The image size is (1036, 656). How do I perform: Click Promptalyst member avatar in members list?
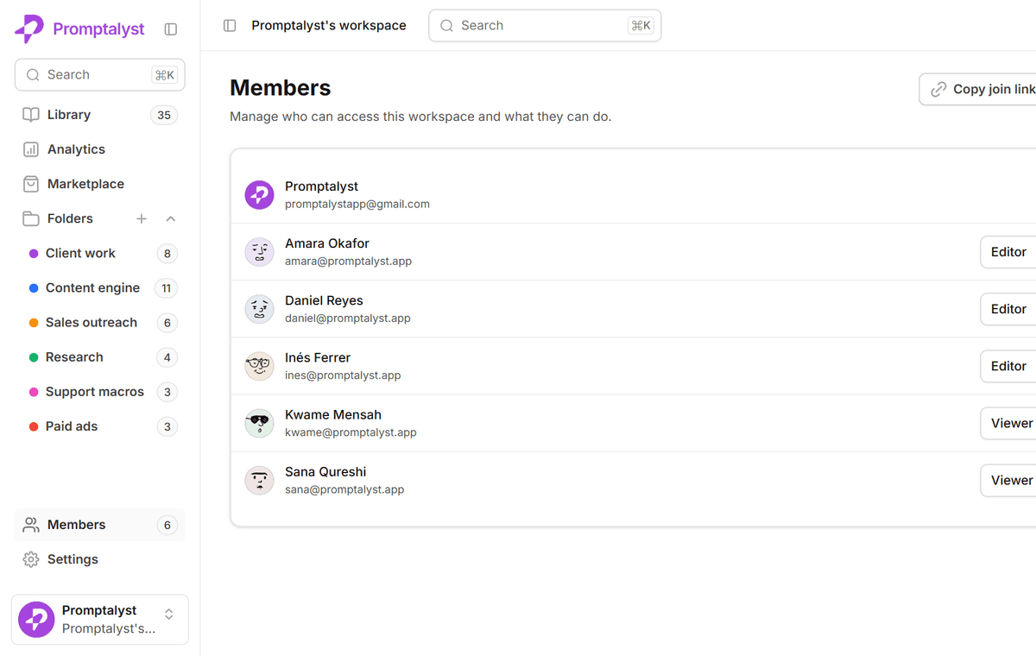259,195
